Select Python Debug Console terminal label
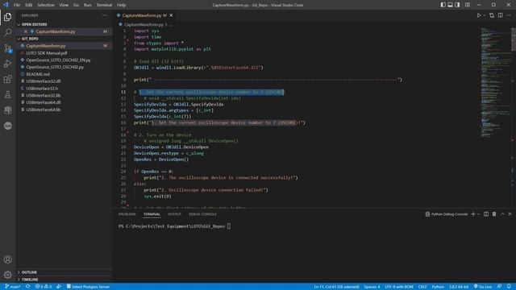Image resolution: width=516 pixels, height=290 pixels. tap(447, 214)
